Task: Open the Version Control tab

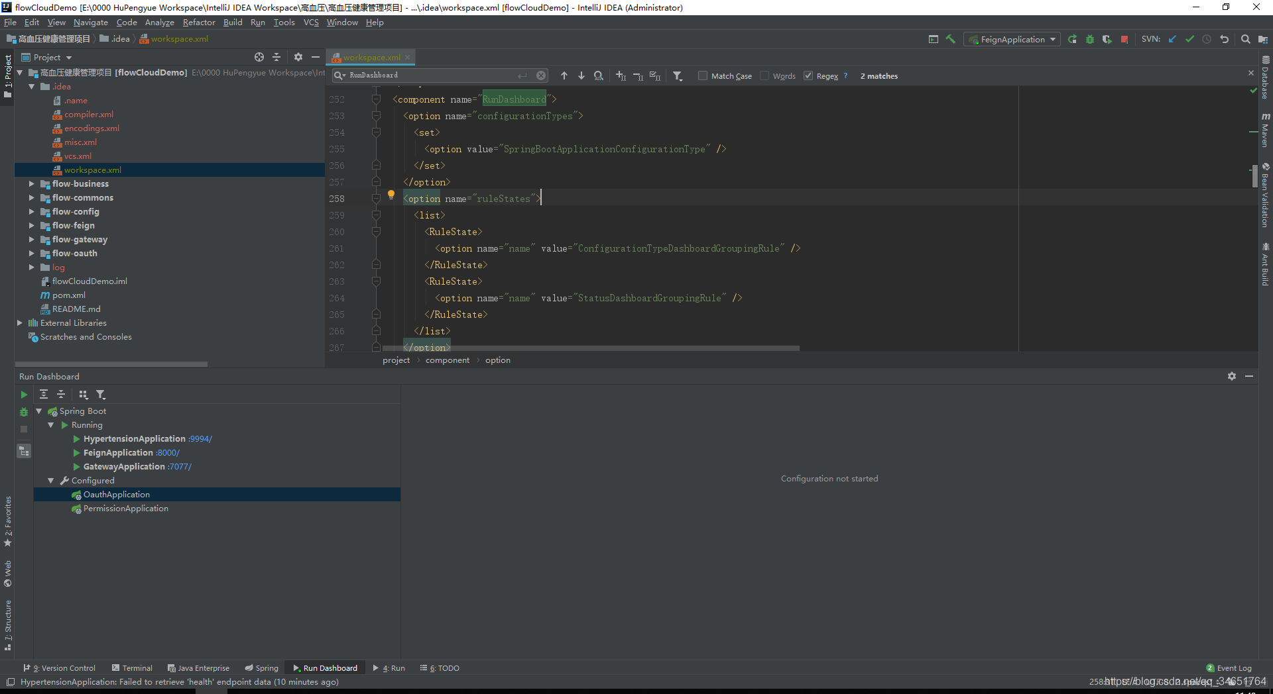Action: click(x=59, y=668)
